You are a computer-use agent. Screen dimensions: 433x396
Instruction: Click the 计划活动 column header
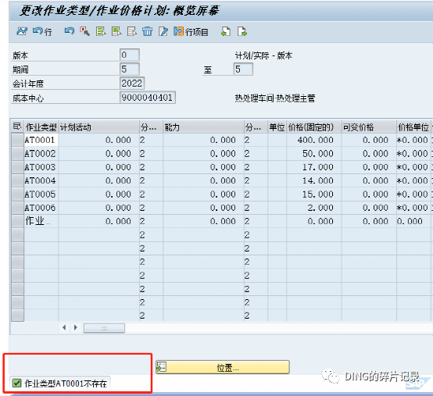(98, 127)
